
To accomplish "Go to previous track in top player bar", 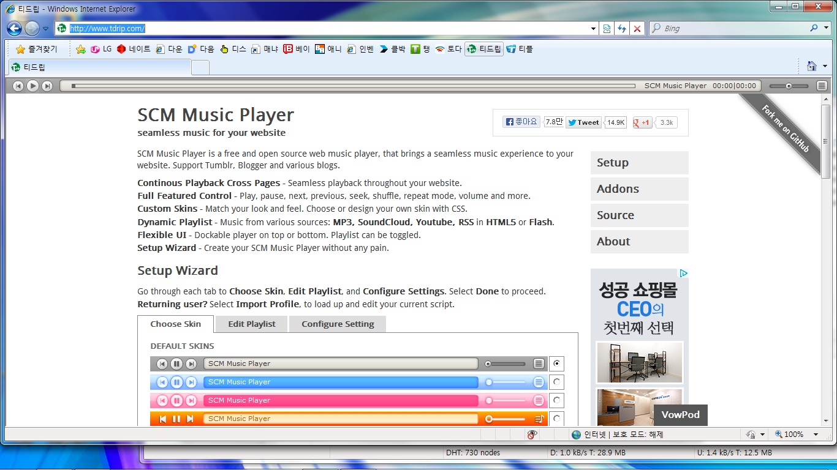I will pyautogui.click(x=18, y=86).
